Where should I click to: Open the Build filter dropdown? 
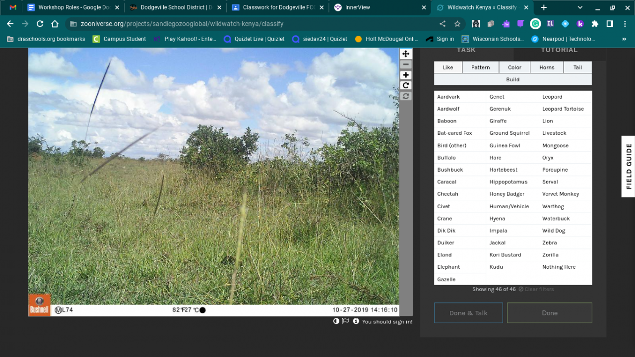[x=512, y=79]
